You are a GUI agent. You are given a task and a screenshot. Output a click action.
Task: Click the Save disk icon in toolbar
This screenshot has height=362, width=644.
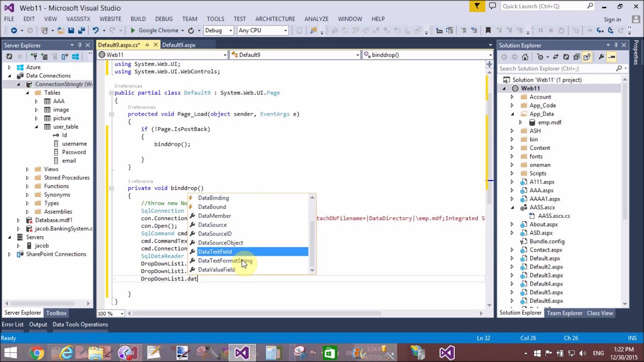(x=71, y=31)
